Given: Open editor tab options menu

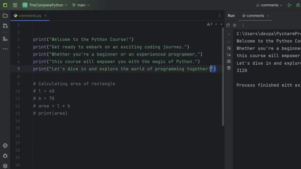Looking at the screenshot, I should [220, 15].
